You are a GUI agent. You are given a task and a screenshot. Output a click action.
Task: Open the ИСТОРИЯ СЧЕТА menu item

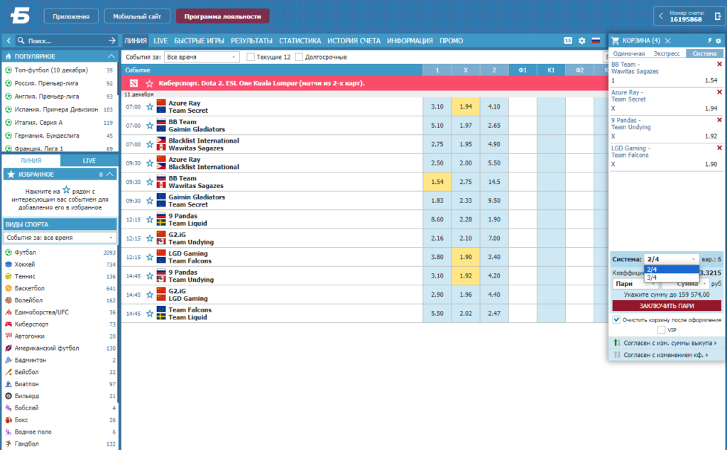pyautogui.click(x=354, y=40)
